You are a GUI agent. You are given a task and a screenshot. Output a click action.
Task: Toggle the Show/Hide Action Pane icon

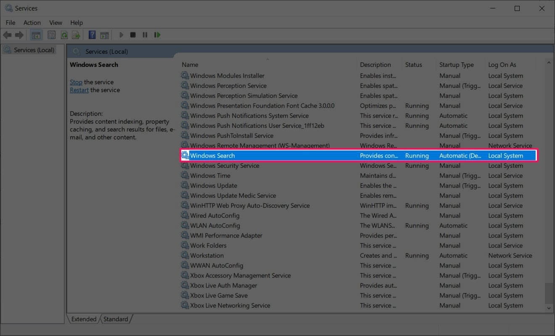click(x=104, y=35)
